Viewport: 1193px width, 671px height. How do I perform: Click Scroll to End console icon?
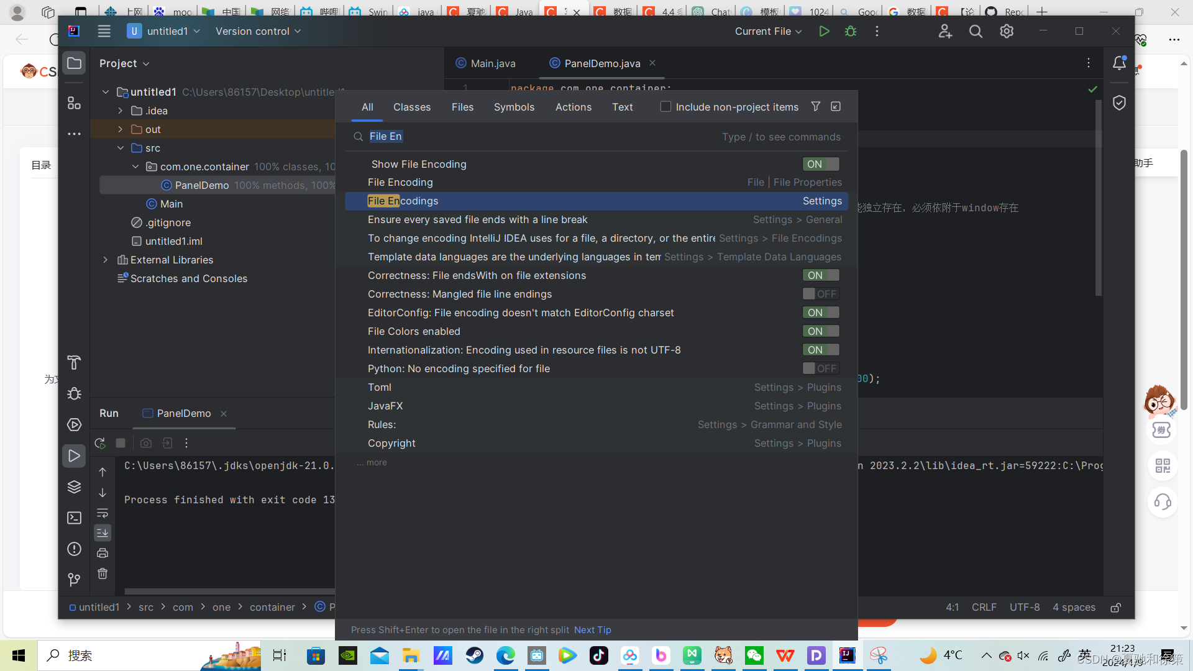coord(103,533)
